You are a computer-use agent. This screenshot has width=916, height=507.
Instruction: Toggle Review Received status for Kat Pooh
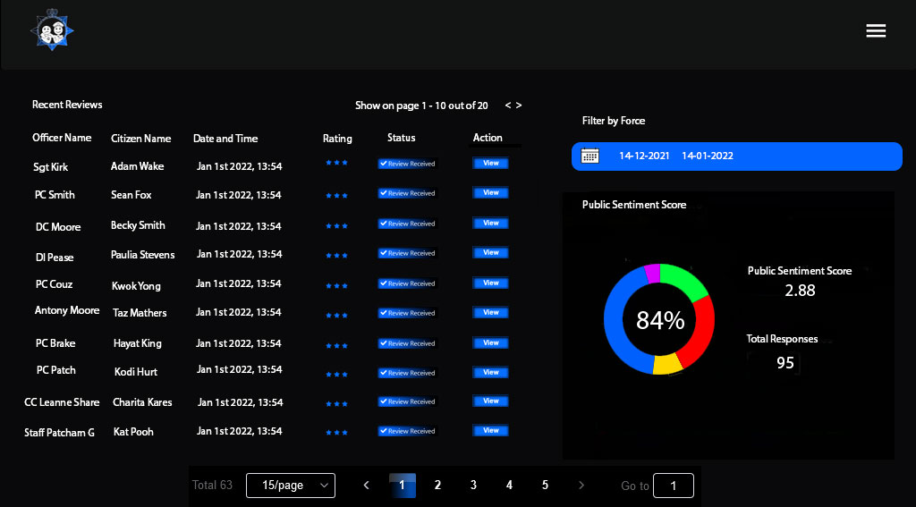(x=407, y=431)
